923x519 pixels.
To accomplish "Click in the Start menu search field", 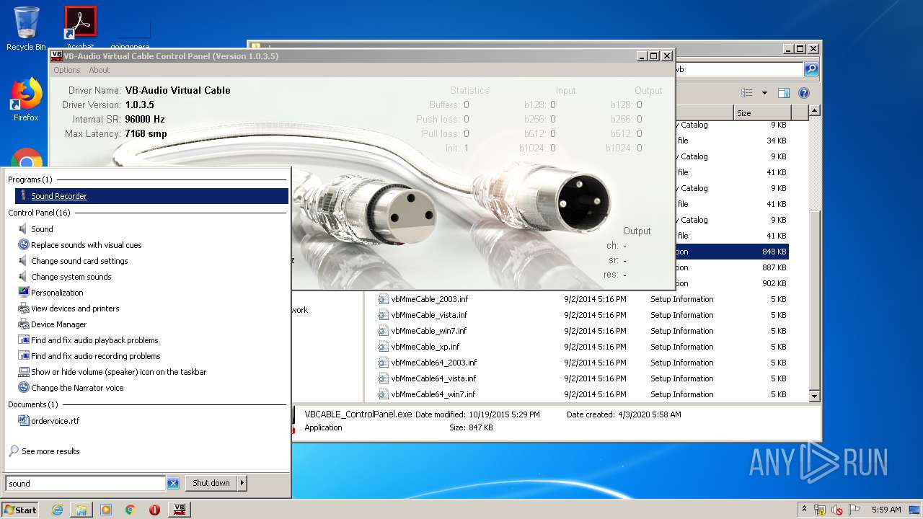I will coord(86,484).
